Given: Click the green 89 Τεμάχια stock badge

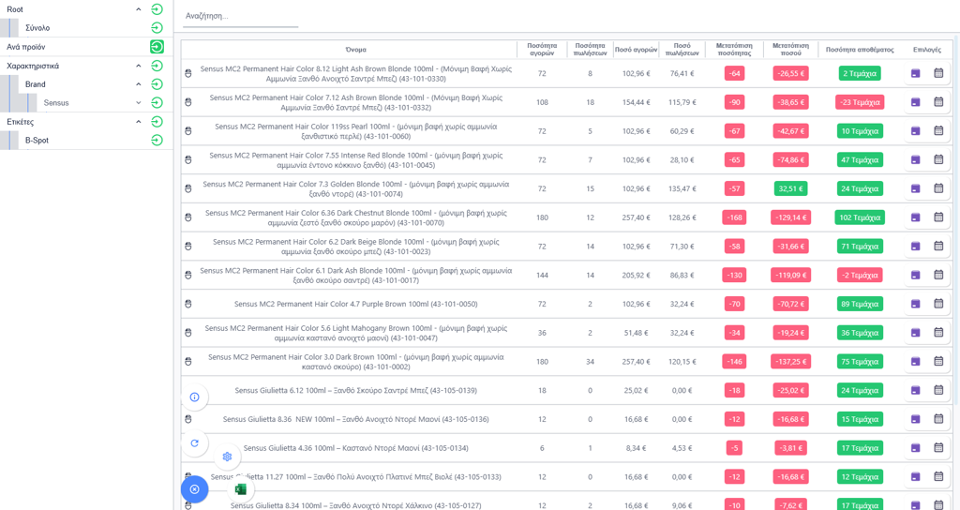Looking at the screenshot, I should (860, 304).
